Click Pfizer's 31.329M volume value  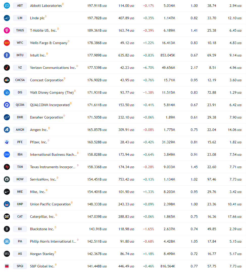(x=168, y=142)
